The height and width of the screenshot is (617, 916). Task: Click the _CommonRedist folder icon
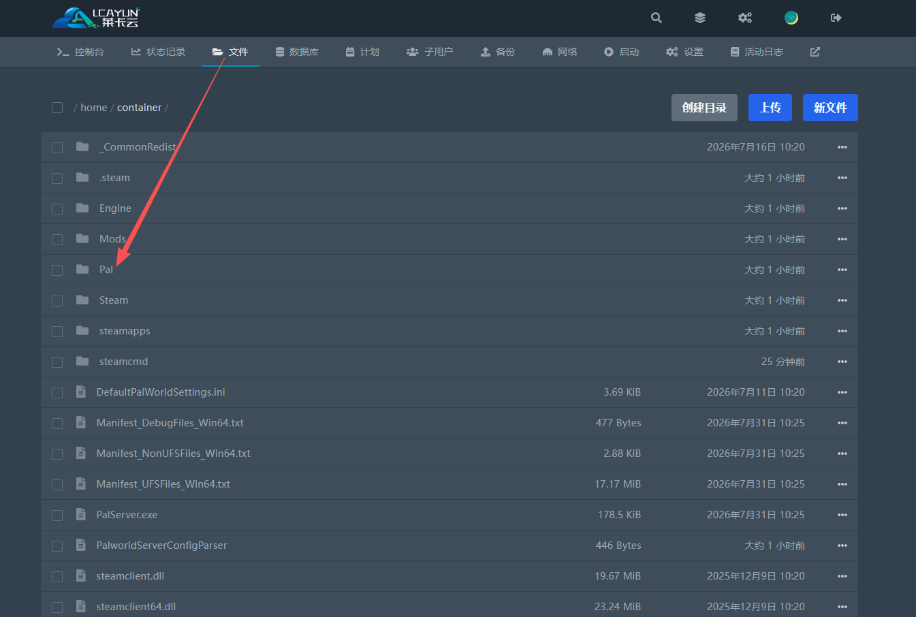(x=82, y=146)
